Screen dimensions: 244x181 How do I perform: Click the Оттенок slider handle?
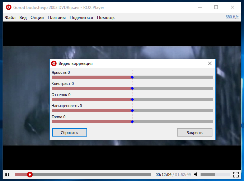[132, 100]
